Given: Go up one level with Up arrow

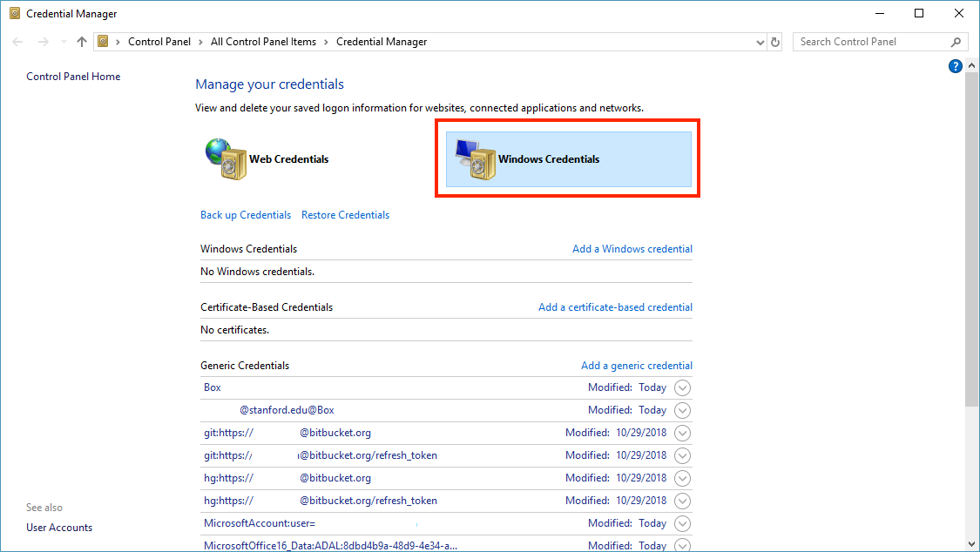Looking at the screenshot, I should [x=82, y=42].
